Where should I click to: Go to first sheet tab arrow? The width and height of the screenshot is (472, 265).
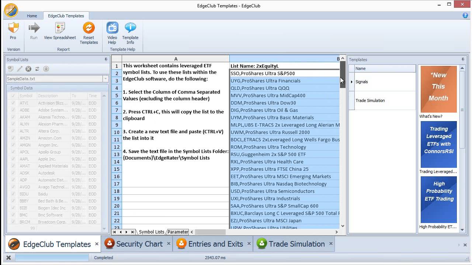[114, 232]
